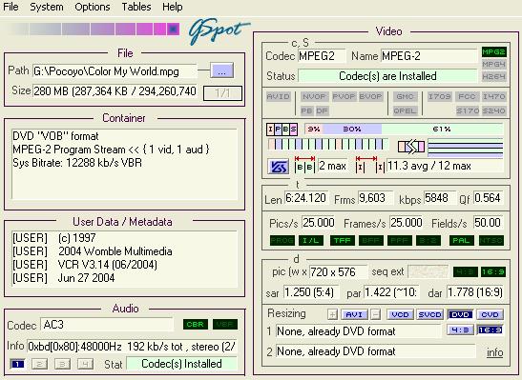This screenshot has width=522, height=380.
Task: Click the FCC indicator
Action: (x=467, y=96)
